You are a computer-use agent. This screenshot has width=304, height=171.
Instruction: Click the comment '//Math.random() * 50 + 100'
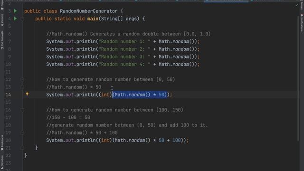point(82,133)
